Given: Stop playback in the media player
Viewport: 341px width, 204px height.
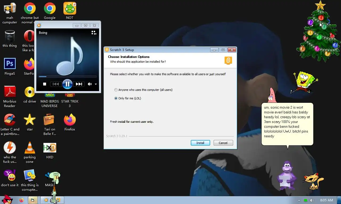Looking at the screenshot, I should tap(45, 84).
